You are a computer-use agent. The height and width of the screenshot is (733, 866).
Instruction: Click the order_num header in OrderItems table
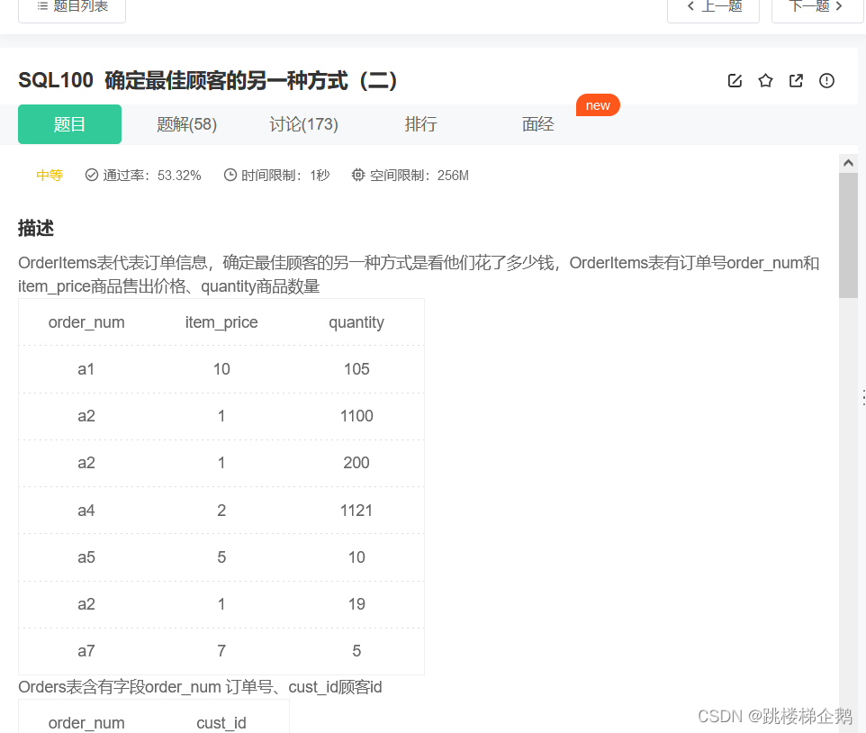click(86, 322)
